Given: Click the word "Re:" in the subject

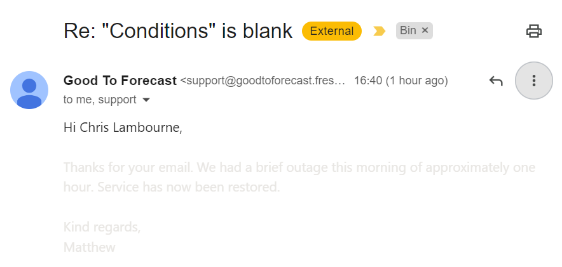Looking at the screenshot, I should coord(77,30).
